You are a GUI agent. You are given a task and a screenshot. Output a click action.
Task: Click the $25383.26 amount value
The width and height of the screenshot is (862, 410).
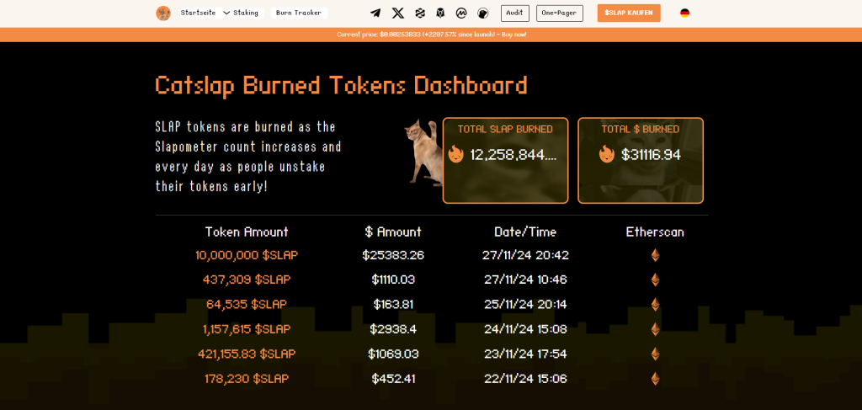pos(393,255)
